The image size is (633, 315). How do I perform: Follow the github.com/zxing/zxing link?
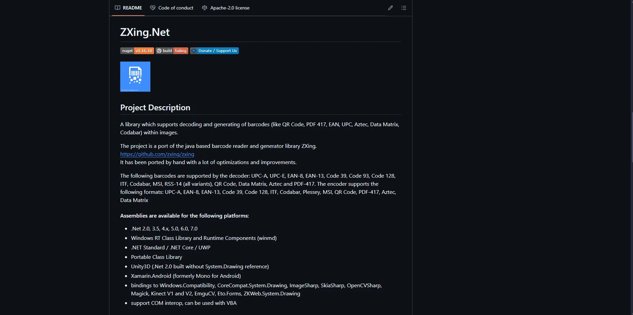coord(157,154)
